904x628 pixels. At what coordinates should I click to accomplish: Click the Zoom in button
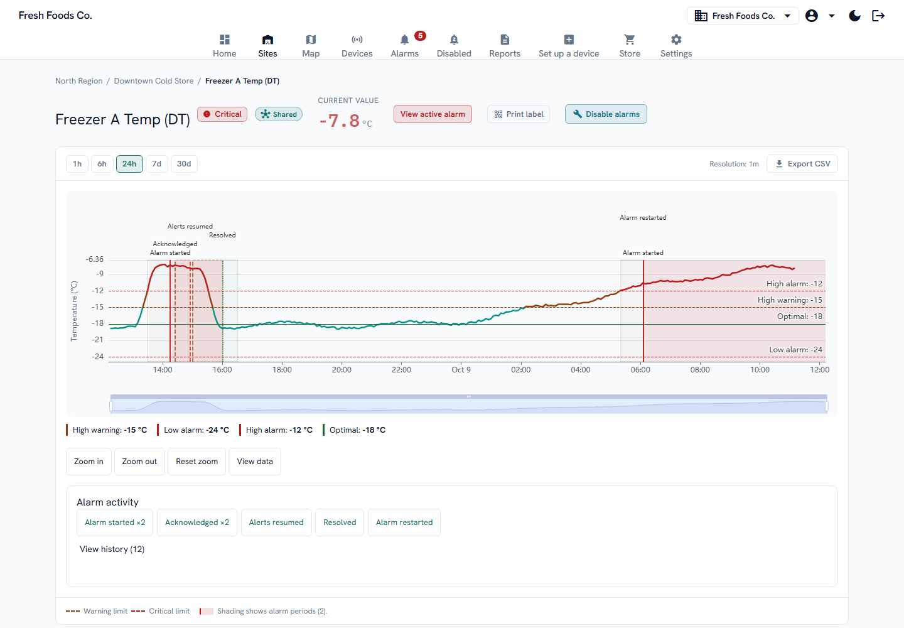tap(89, 462)
